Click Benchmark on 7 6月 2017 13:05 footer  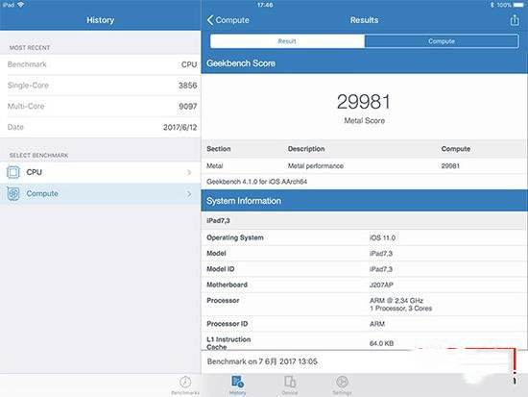pos(262,361)
